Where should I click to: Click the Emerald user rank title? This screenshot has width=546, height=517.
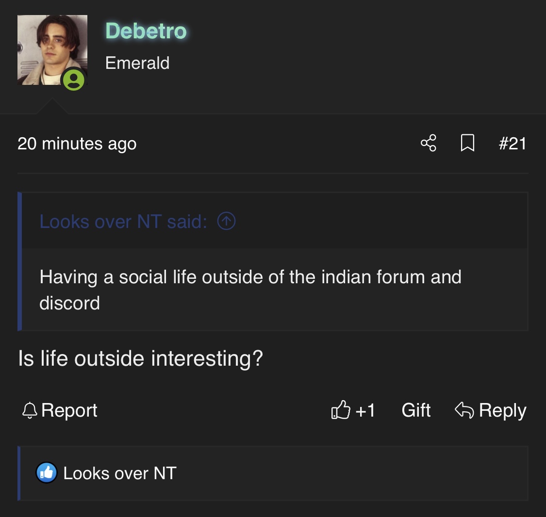[x=137, y=63]
